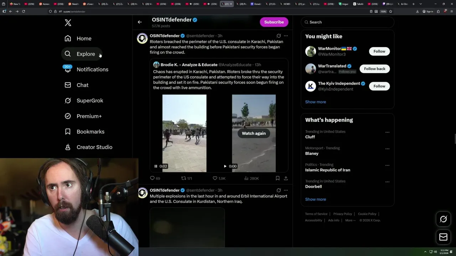Image resolution: width=456 pixels, height=256 pixels.
Task: Like the Karachi post
Action: pos(219,178)
